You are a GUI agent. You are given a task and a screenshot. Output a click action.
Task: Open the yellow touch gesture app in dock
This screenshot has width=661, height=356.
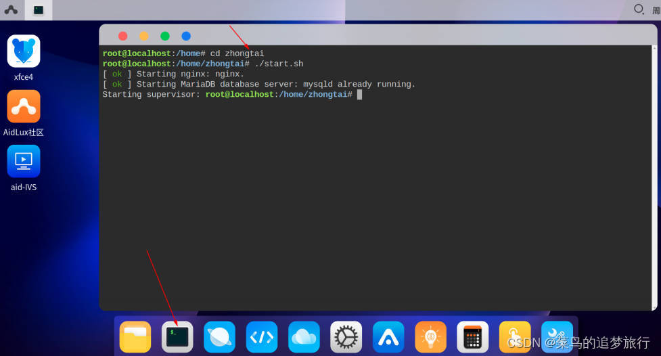(515, 337)
